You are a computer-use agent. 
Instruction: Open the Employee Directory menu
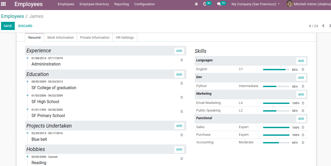(94, 4)
